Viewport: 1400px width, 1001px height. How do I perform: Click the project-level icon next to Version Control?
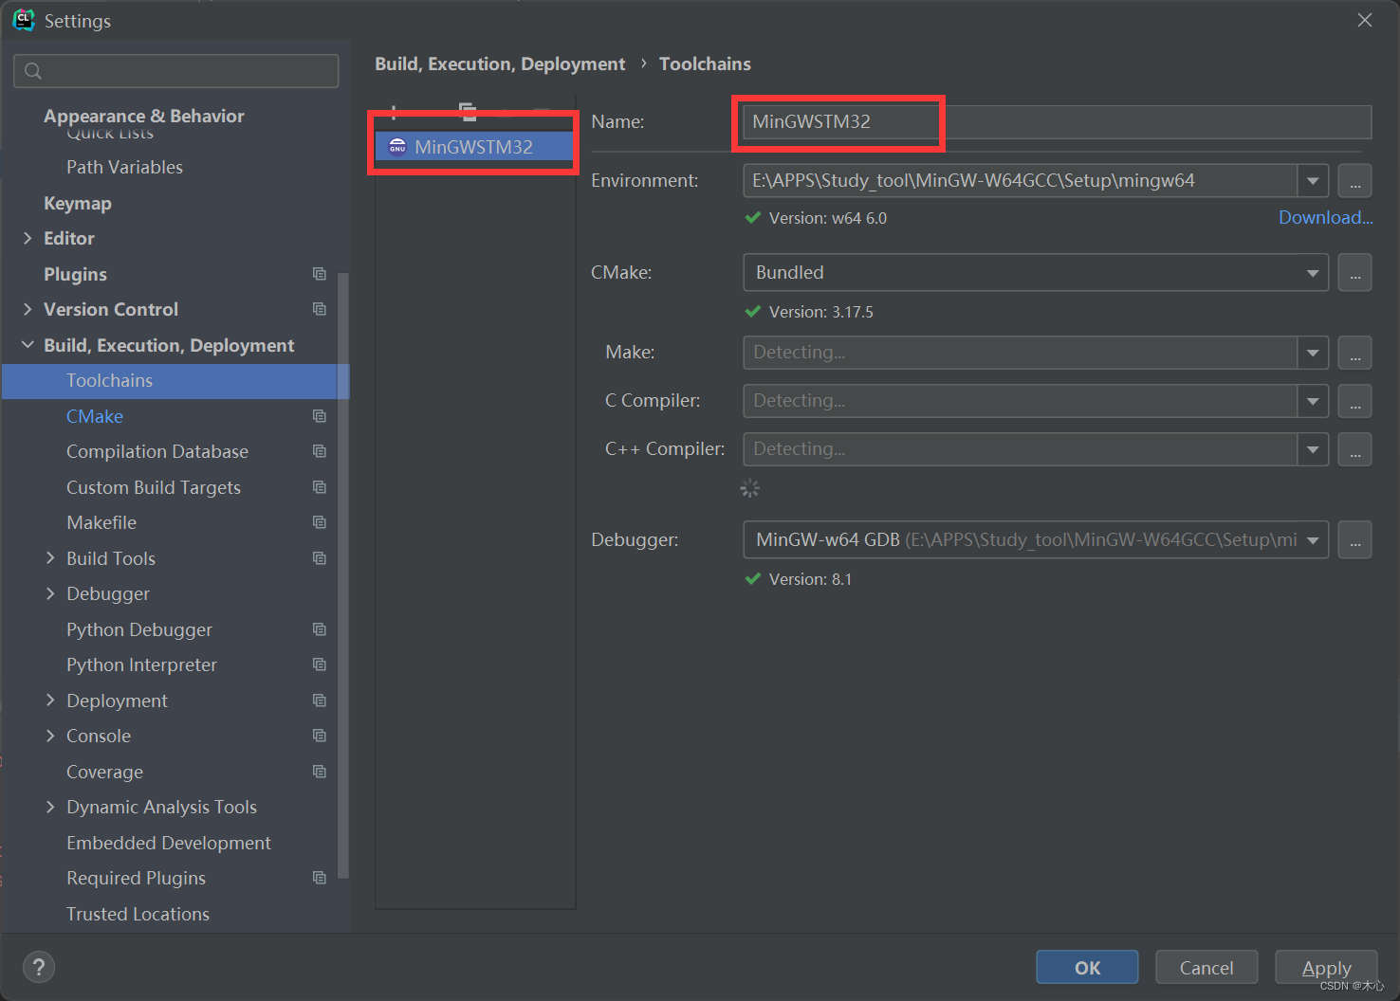click(320, 309)
